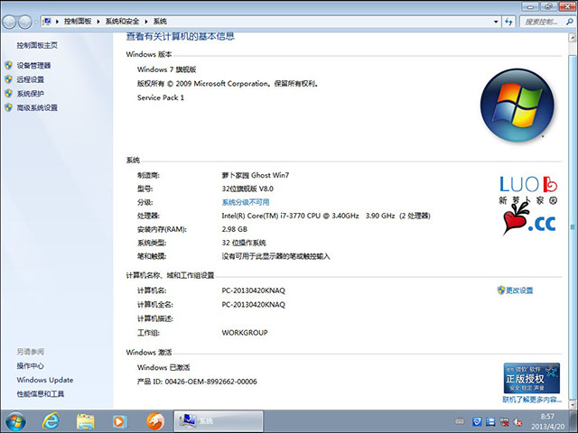Expand the arrow after 系统和安全 breadcrumb
578x433 pixels.
point(146,22)
